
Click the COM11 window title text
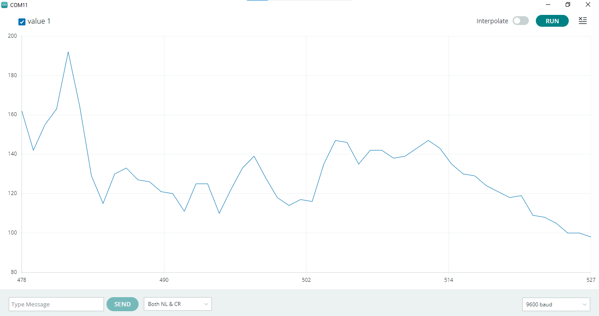click(x=19, y=5)
